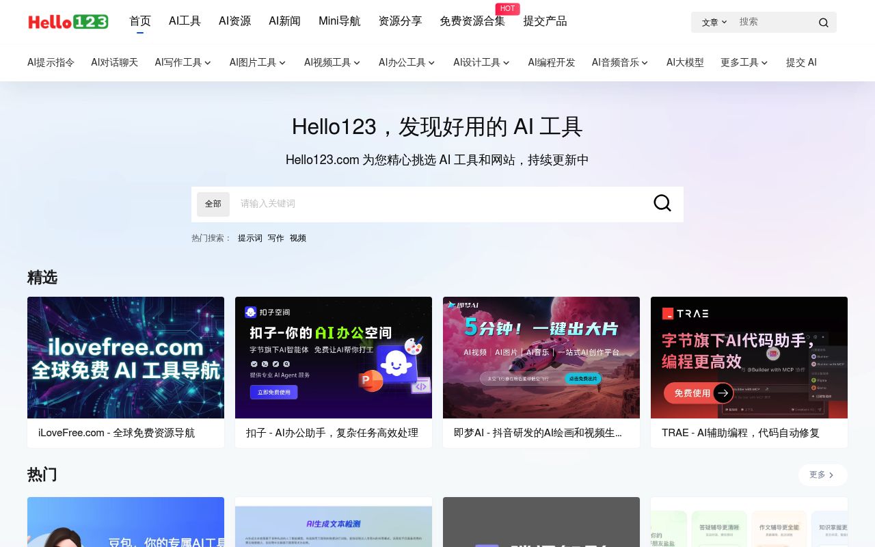Click 免费使用 button on TRAE banner
This screenshot has height=547, width=875.
tap(699, 393)
